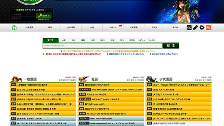224x126 pixels.
Task: Open the chart statistics icon
Action: pyautogui.click(x=189, y=28)
